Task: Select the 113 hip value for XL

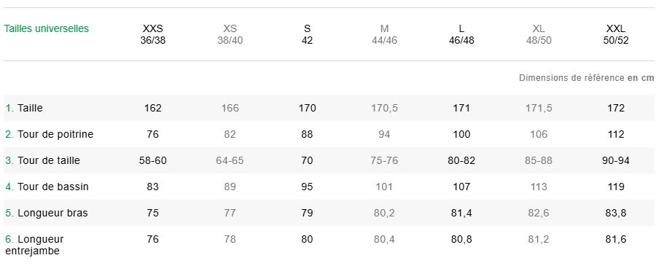Action: tap(539, 187)
